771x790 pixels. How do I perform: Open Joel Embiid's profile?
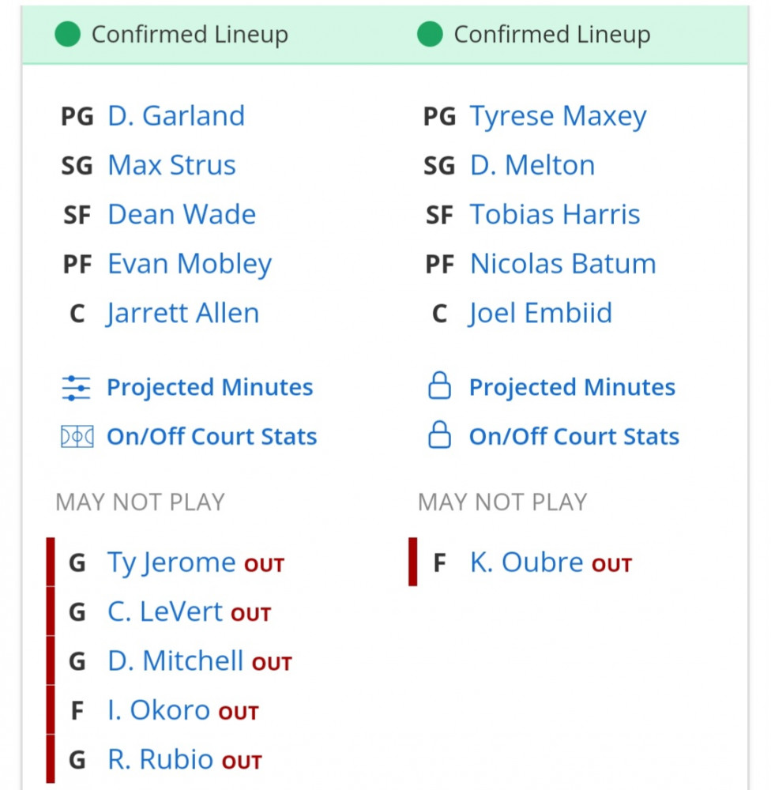pyautogui.click(x=540, y=314)
